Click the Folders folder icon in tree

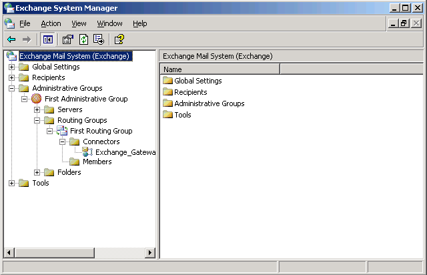(49, 172)
